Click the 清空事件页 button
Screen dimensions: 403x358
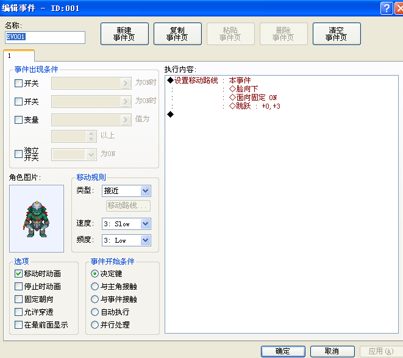tap(337, 34)
